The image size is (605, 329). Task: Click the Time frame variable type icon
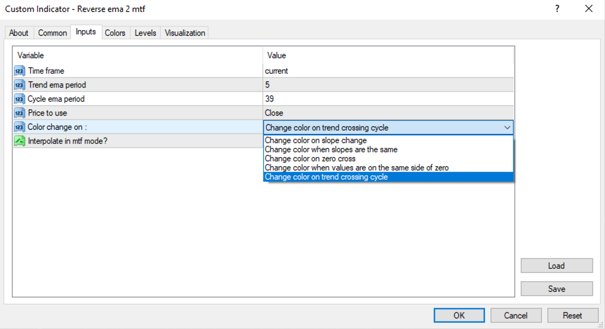[x=19, y=71]
